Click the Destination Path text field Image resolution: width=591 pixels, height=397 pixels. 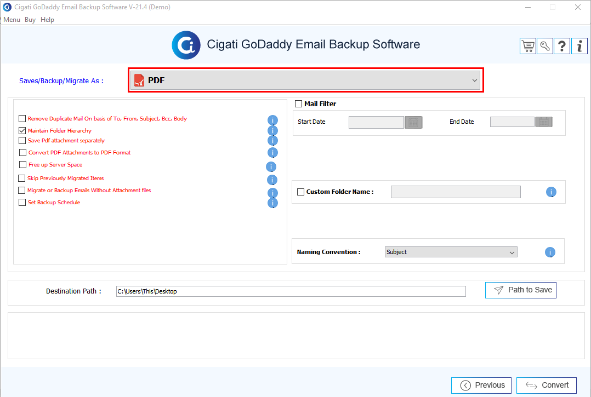click(x=291, y=291)
